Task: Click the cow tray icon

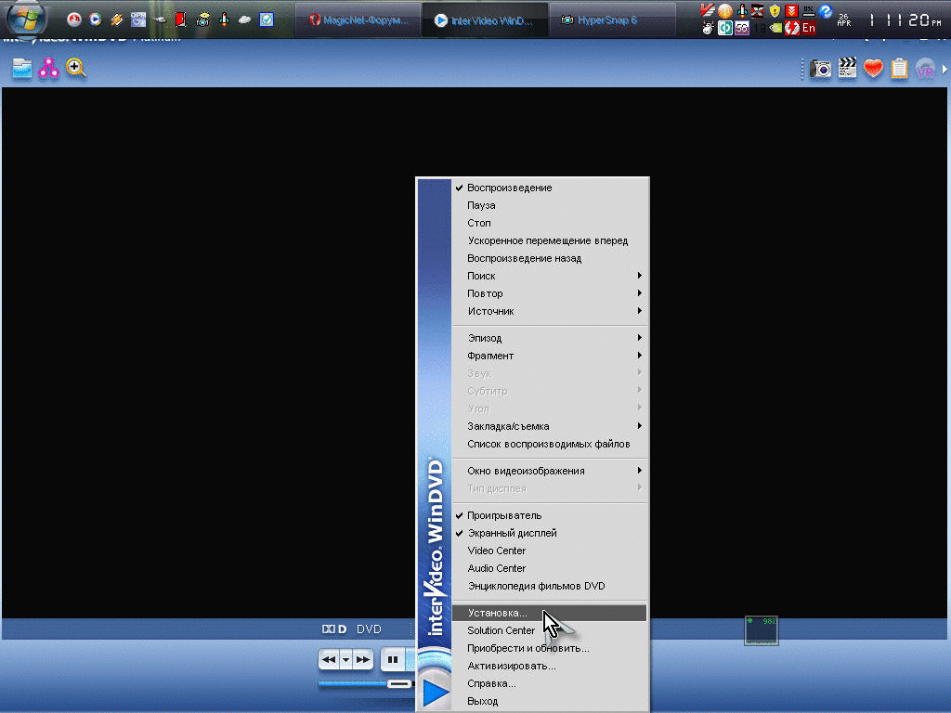Action: tap(708, 28)
